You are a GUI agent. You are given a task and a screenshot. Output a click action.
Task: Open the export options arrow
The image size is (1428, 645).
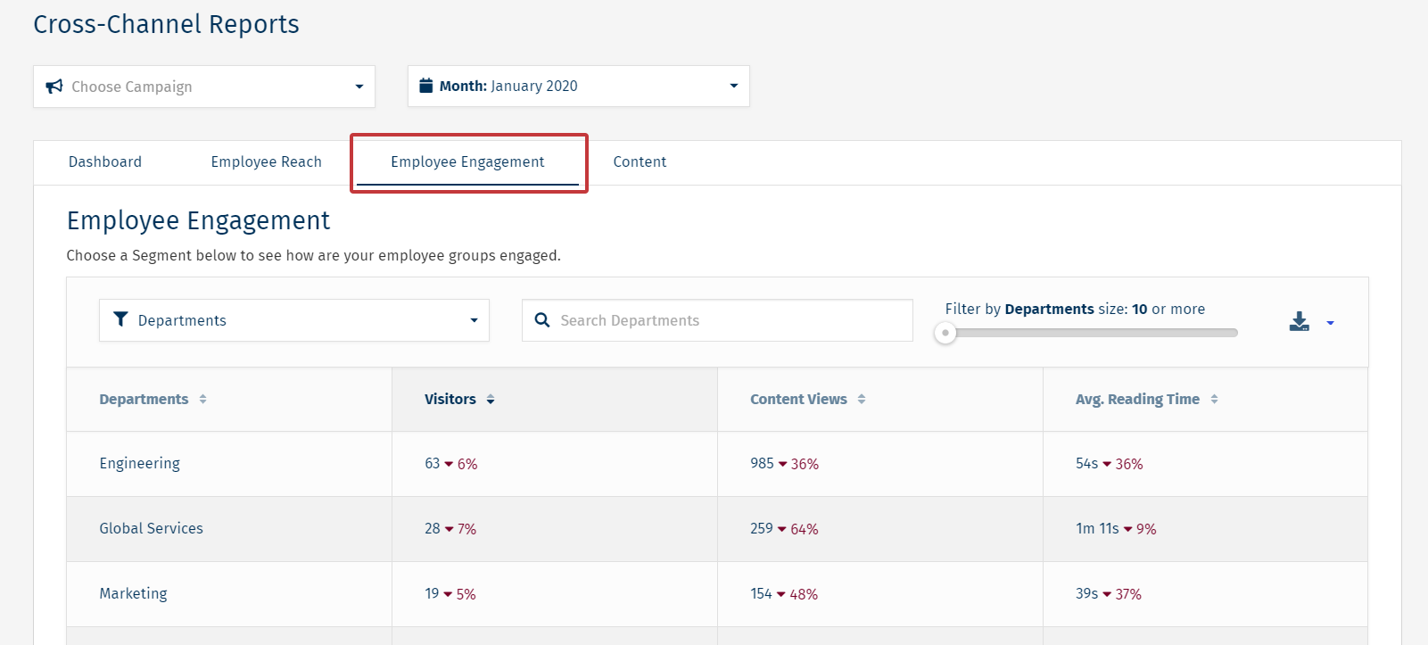1330,323
